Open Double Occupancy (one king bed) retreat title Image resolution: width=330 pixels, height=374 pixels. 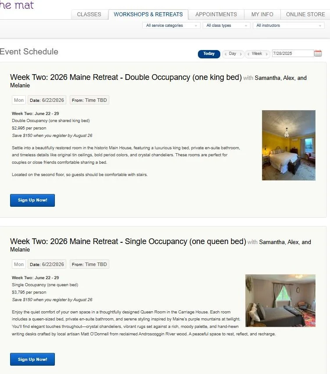(126, 77)
